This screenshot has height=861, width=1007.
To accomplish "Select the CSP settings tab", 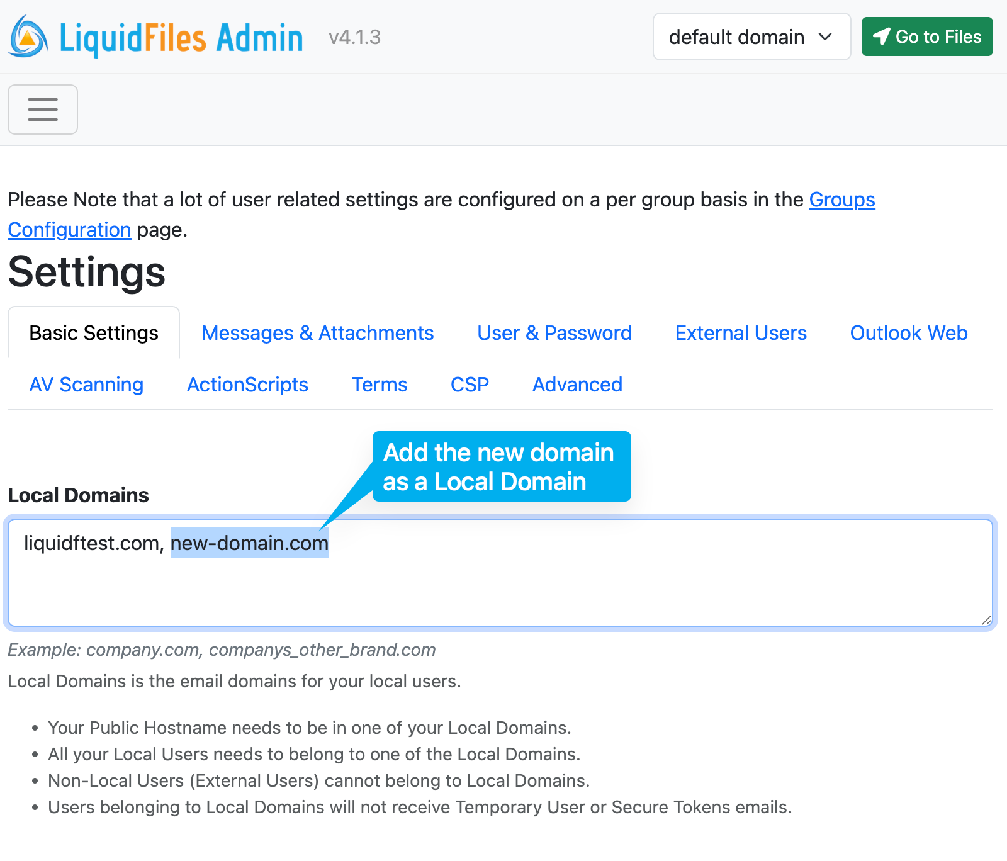I will (470, 384).
